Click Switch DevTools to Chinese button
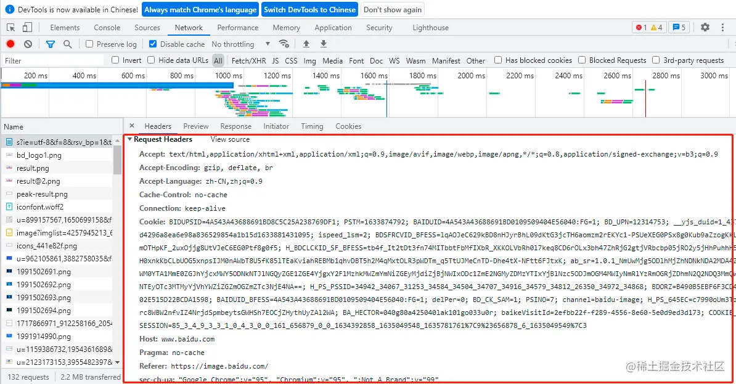 (x=310, y=9)
